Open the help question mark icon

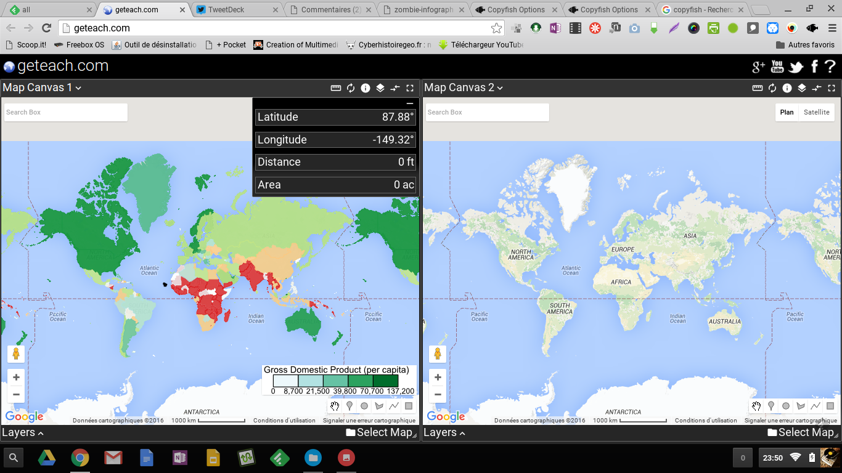click(830, 67)
